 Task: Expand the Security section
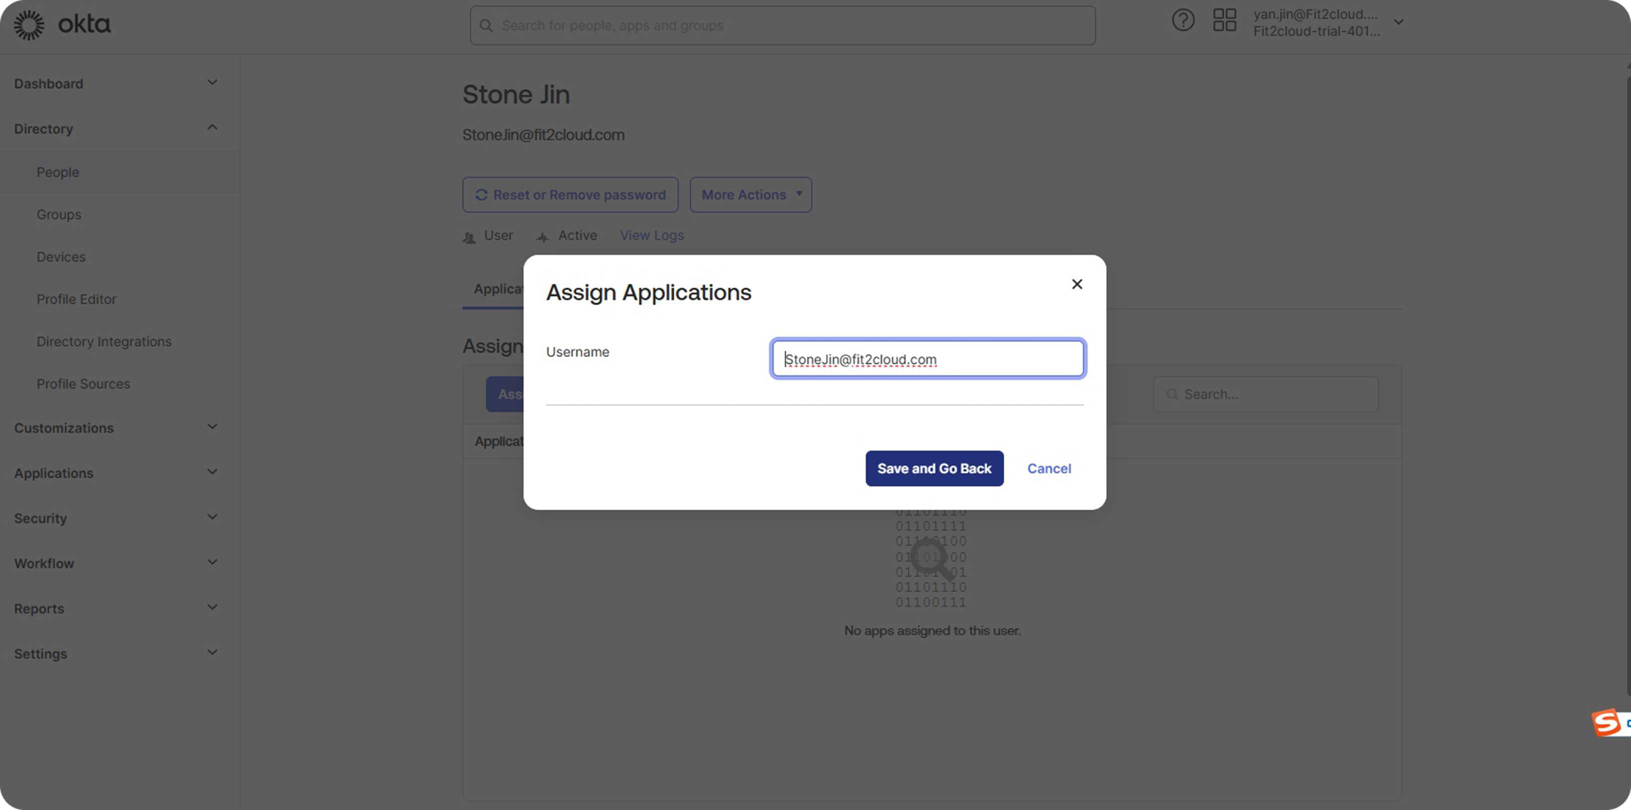(212, 517)
